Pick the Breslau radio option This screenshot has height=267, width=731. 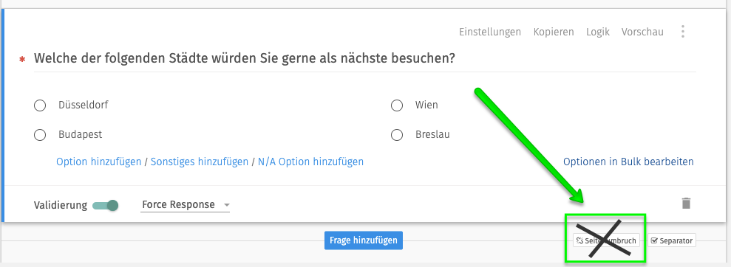(x=397, y=136)
